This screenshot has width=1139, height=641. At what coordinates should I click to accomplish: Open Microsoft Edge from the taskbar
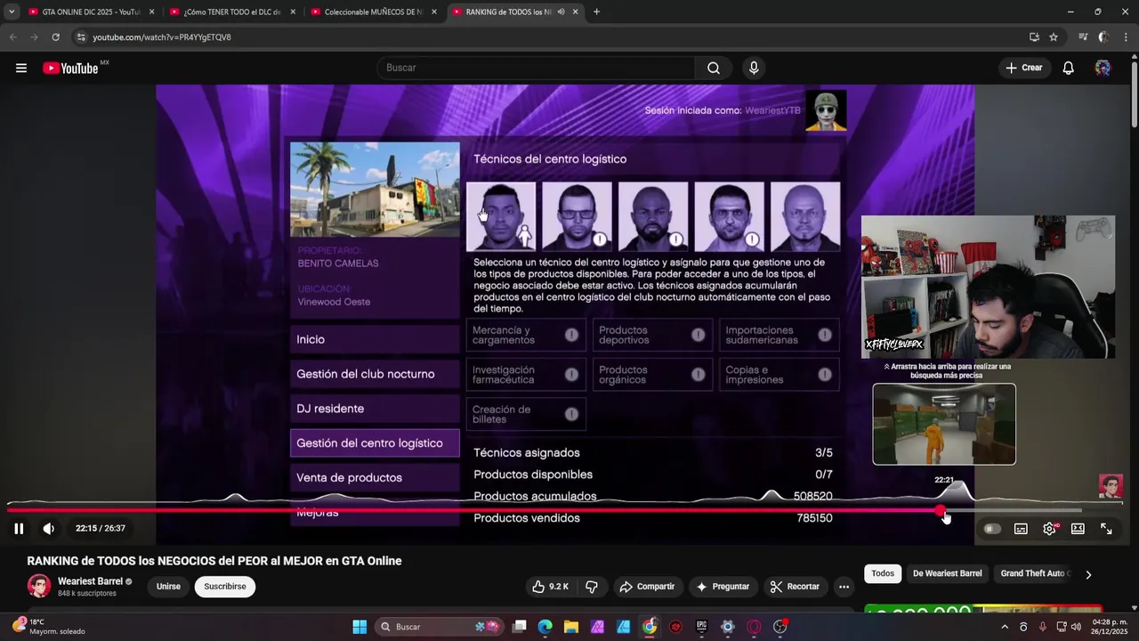(x=545, y=627)
